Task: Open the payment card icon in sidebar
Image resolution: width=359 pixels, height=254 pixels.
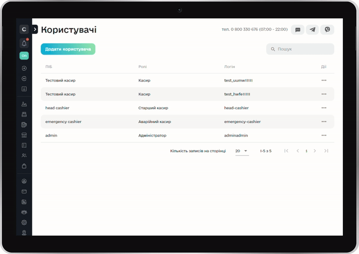Action: click(24, 192)
